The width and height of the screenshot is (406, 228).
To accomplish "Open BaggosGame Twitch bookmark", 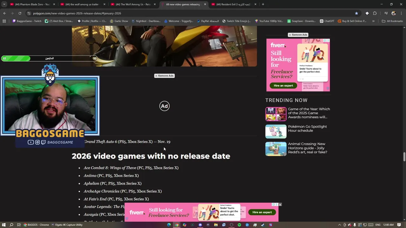I will (27, 21).
